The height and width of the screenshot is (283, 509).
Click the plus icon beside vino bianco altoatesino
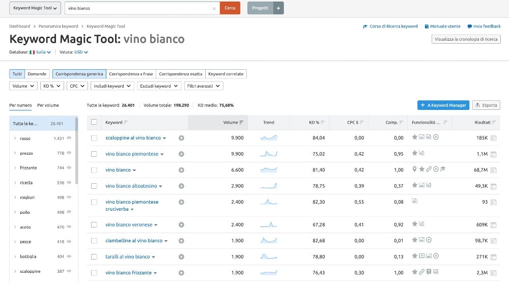pyautogui.click(x=182, y=186)
